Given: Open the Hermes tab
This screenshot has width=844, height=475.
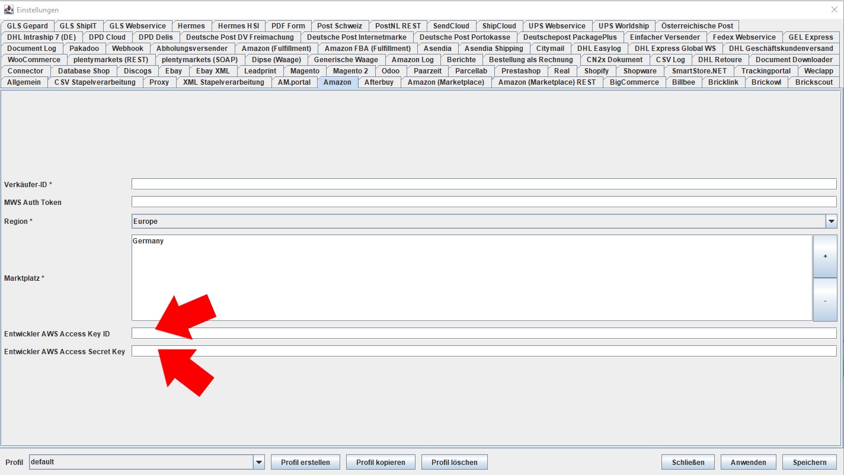Looking at the screenshot, I should click(x=191, y=26).
